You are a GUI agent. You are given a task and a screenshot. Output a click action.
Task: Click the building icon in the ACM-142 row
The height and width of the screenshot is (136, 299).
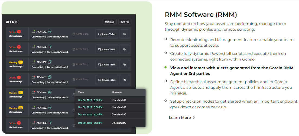pos(74,34)
